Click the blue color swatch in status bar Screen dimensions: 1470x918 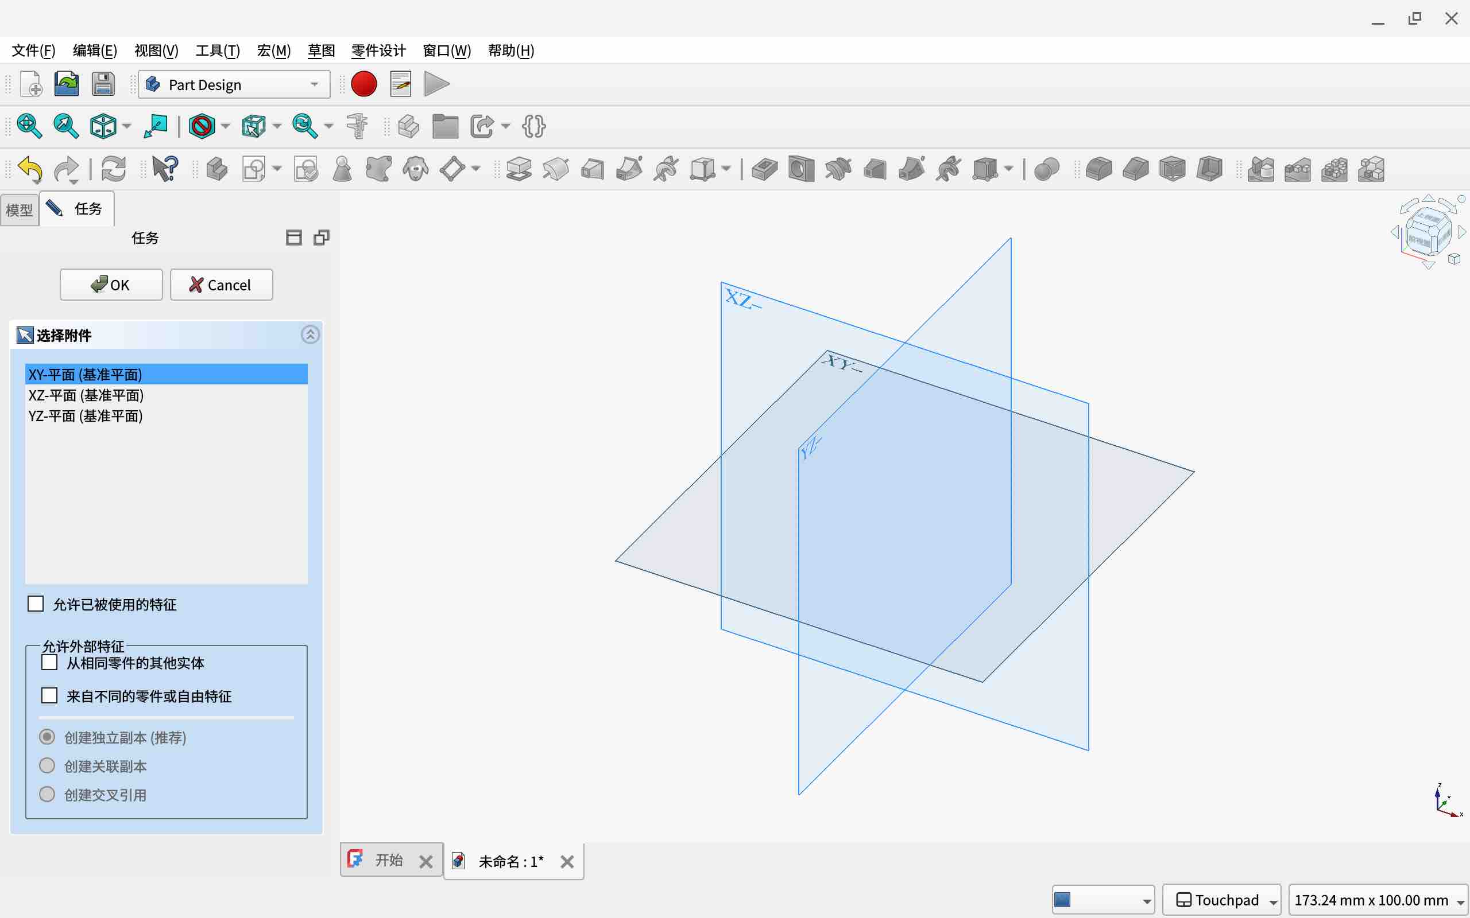point(1062,900)
